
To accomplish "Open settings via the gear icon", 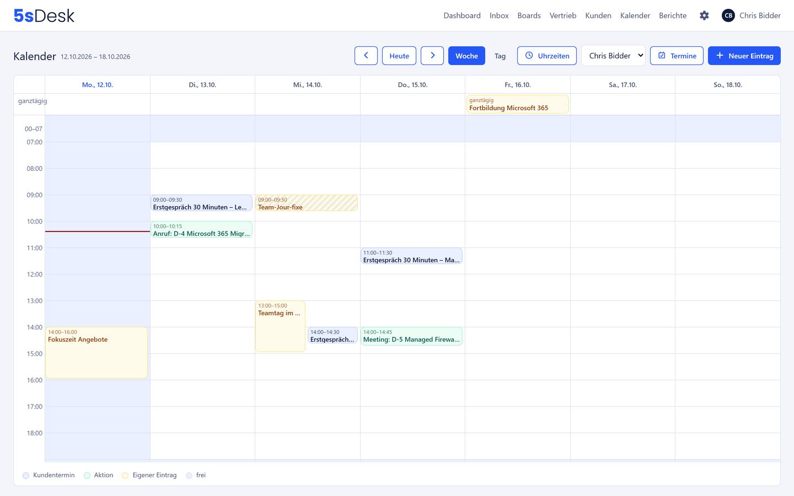I will coord(704,15).
